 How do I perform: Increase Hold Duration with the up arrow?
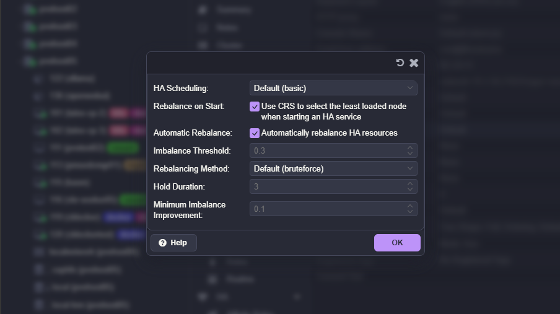tap(409, 183)
